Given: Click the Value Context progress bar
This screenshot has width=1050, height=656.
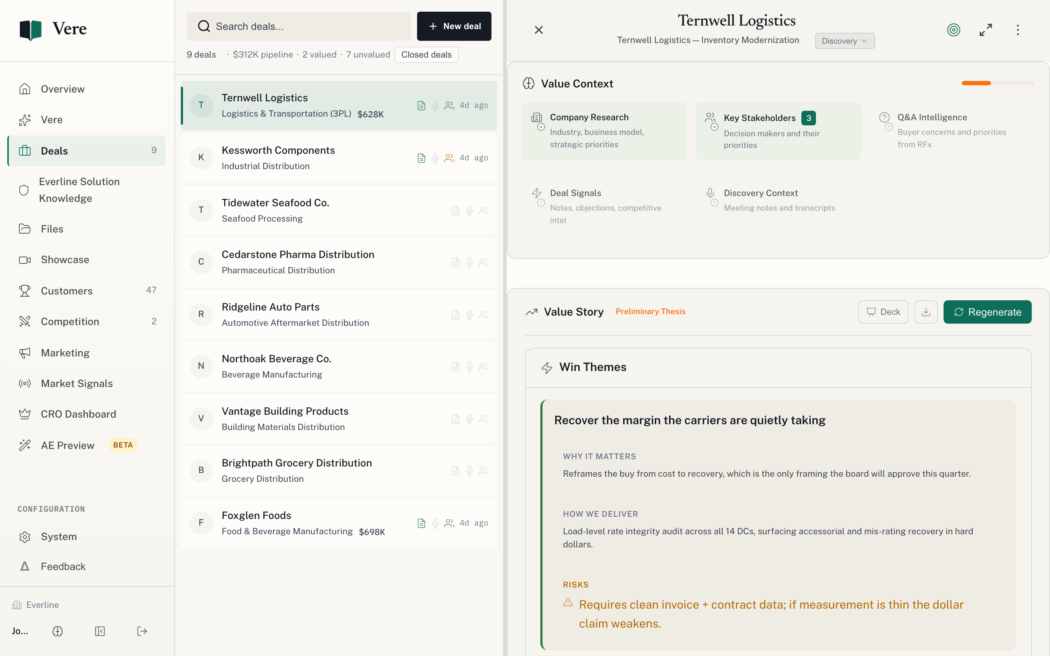Looking at the screenshot, I should (x=997, y=83).
